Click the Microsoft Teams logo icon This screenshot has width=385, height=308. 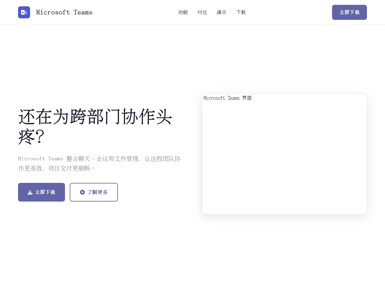[x=24, y=12]
